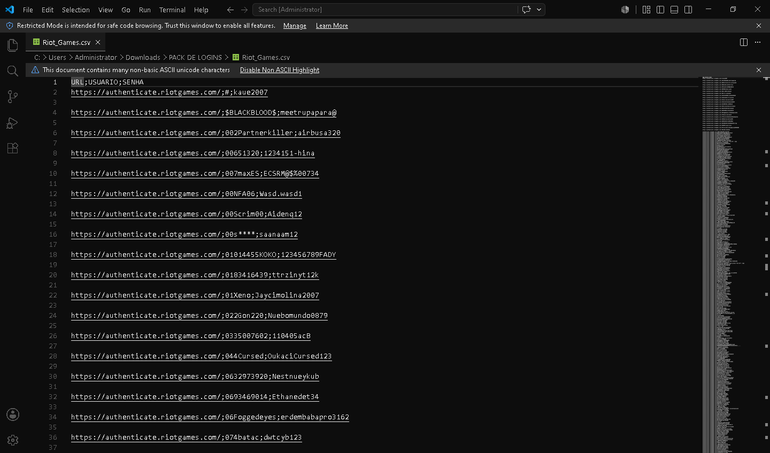Click the Manage link in the Restricted Mode banner
Screen dimensions: 770x453
tap(295, 26)
